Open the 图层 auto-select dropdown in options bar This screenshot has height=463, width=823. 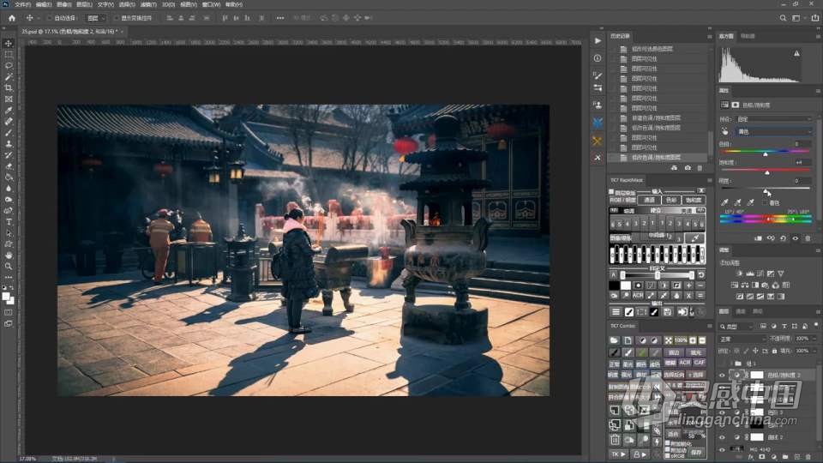(x=96, y=18)
